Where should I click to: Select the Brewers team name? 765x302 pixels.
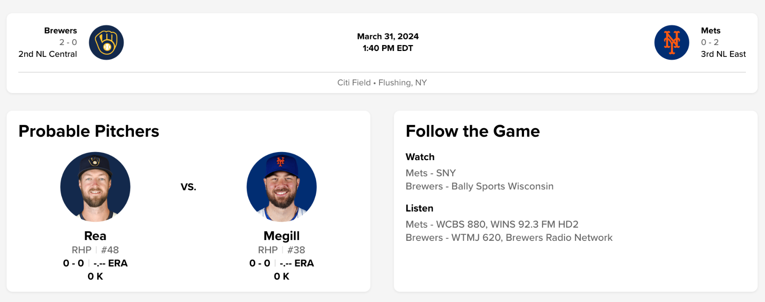(60, 31)
